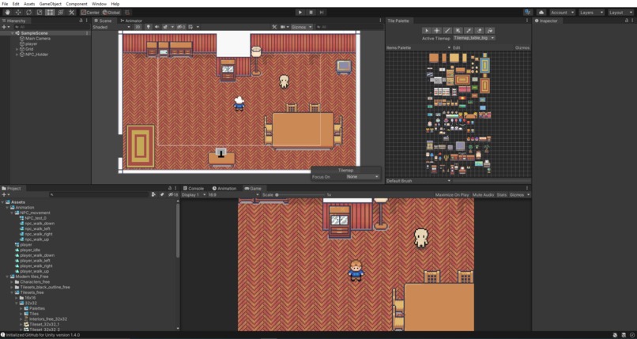
Task: Click the Play button
Action: (300, 12)
